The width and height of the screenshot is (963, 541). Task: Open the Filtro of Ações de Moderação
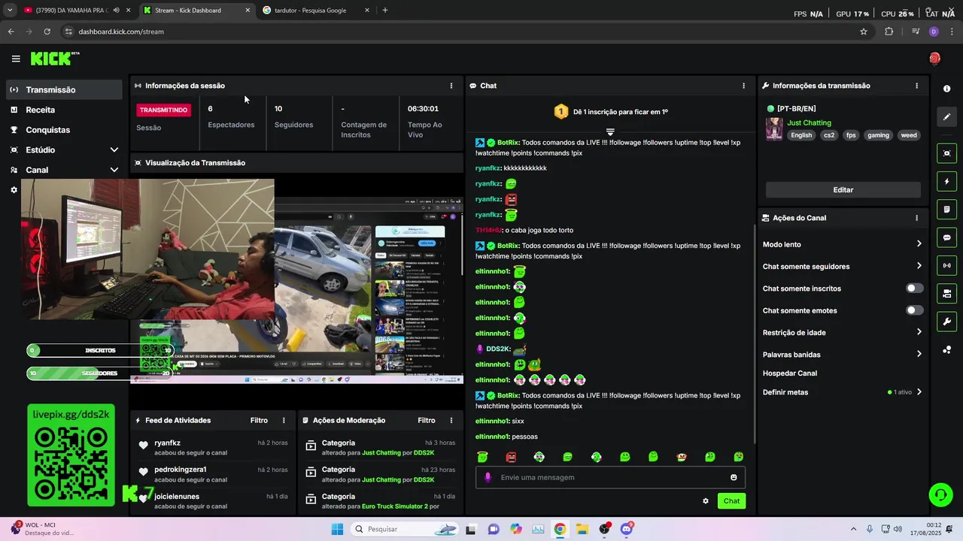click(x=427, y=421)
